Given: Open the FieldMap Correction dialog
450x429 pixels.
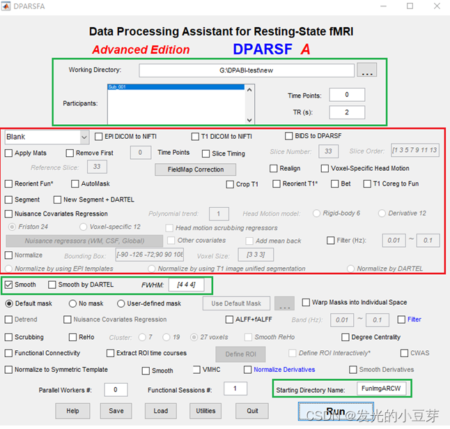Looking at the screenshot, I should [x=196, y=170].
